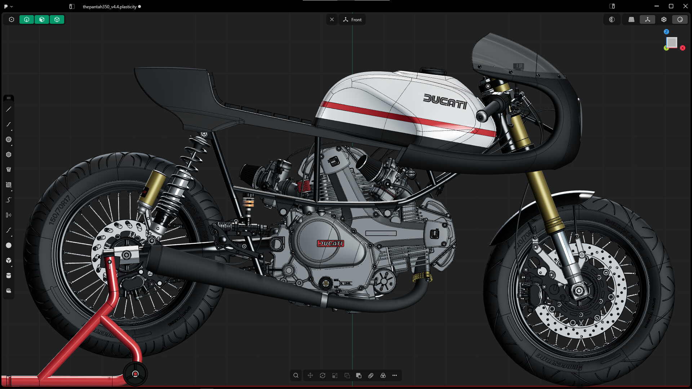Click the red X axis on the ViewCube
The image size is (692, 389).
[683, 48]
